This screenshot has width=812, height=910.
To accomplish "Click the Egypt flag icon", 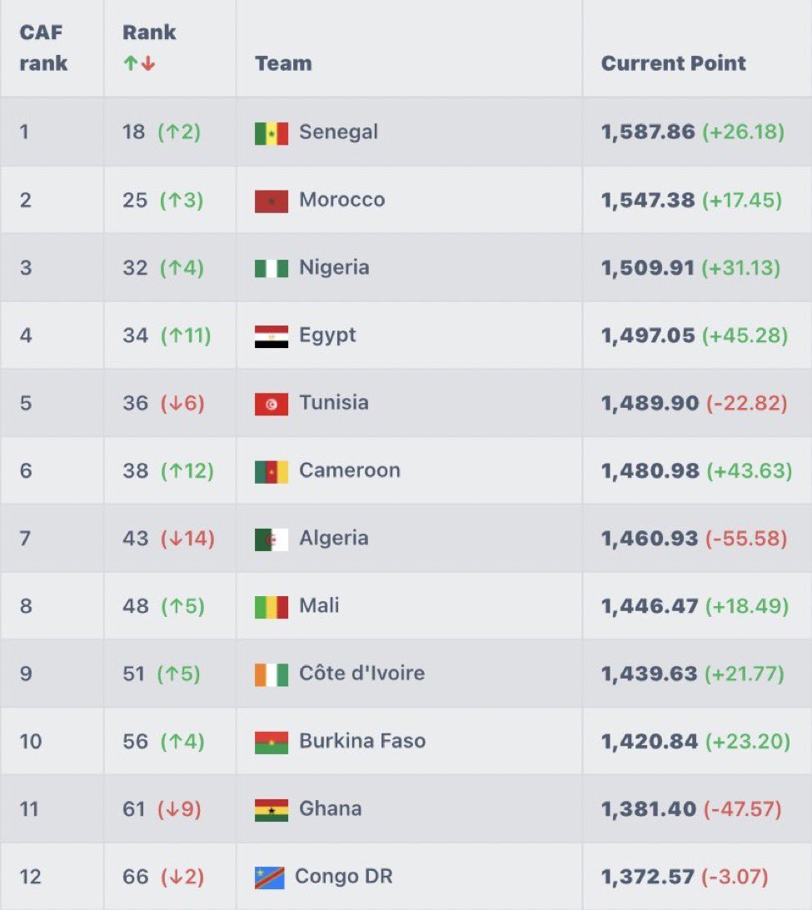I will [271, 336].
